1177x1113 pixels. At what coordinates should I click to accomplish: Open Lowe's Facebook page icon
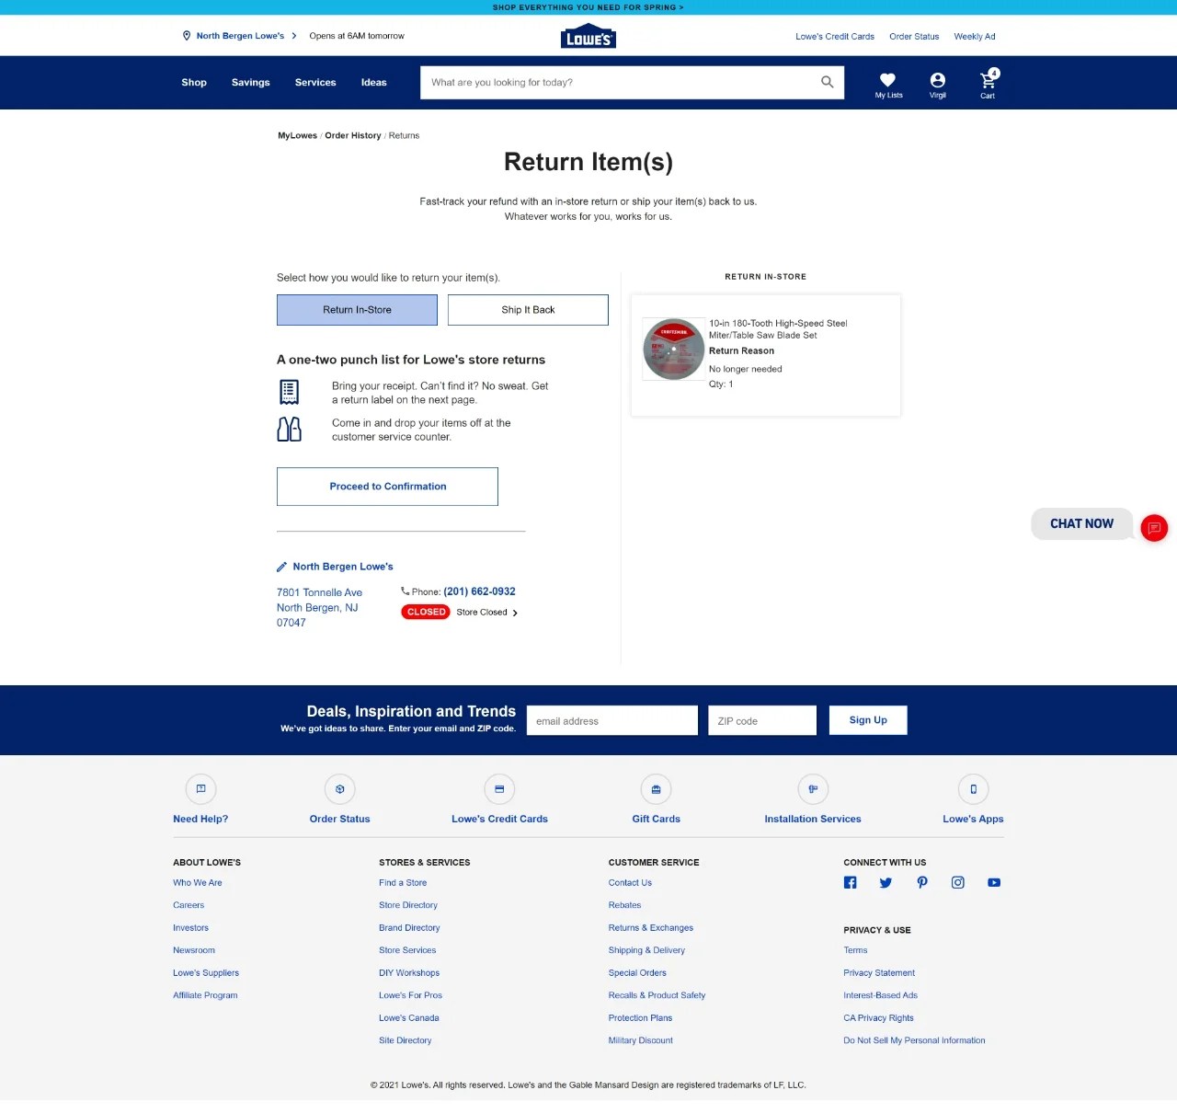pos(850,882)
